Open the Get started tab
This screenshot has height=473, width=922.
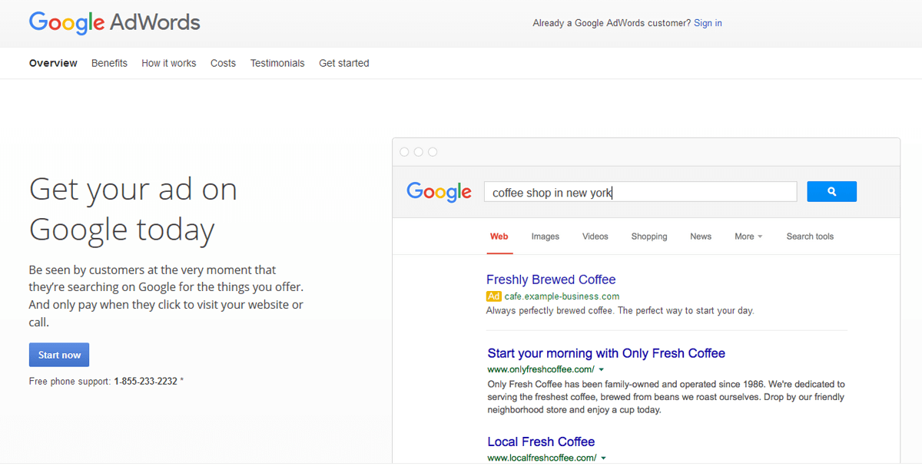tap(344, 63)
